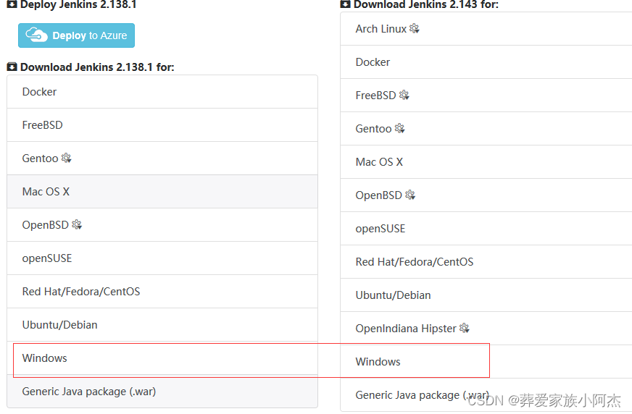Click gear icon beside FreeBSD in 2.143 list

point(404,95)
